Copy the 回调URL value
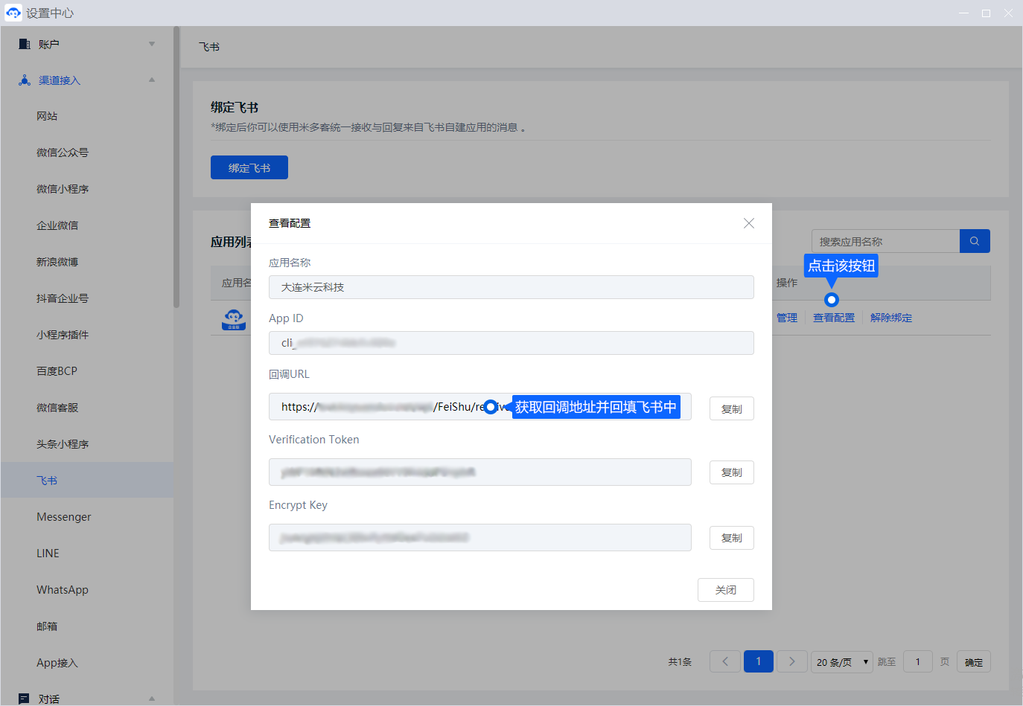Image resolution: width=1023 pixels, height=706 pixels. [731, 408]
